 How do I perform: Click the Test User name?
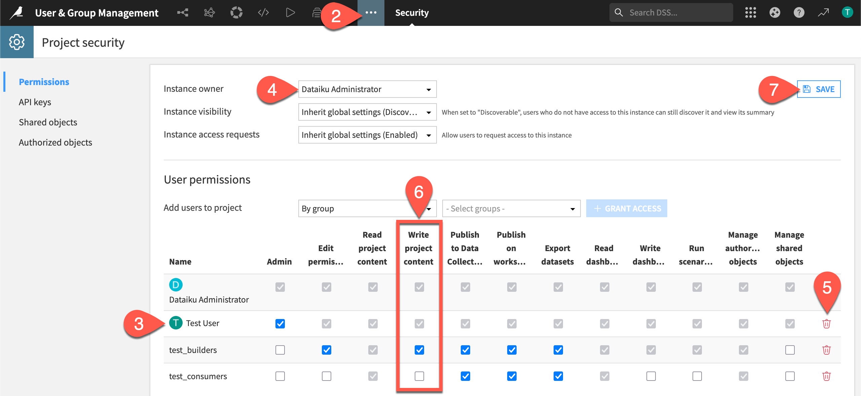[202, 323]
